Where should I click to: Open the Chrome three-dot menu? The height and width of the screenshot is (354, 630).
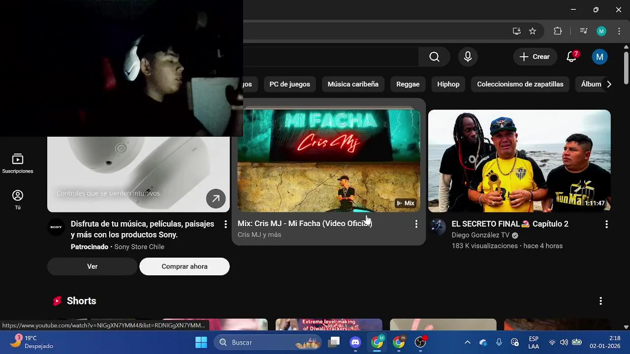pyautogui.click(x=619, y=31)
